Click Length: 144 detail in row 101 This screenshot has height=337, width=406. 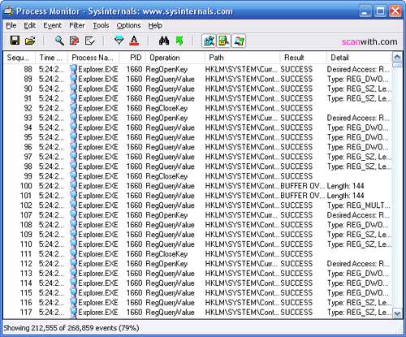[x=345, y=196]
